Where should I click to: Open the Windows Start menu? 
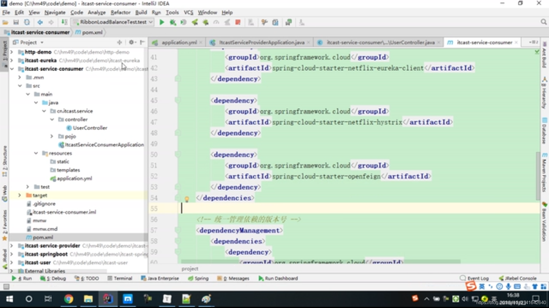pos(9,299)
